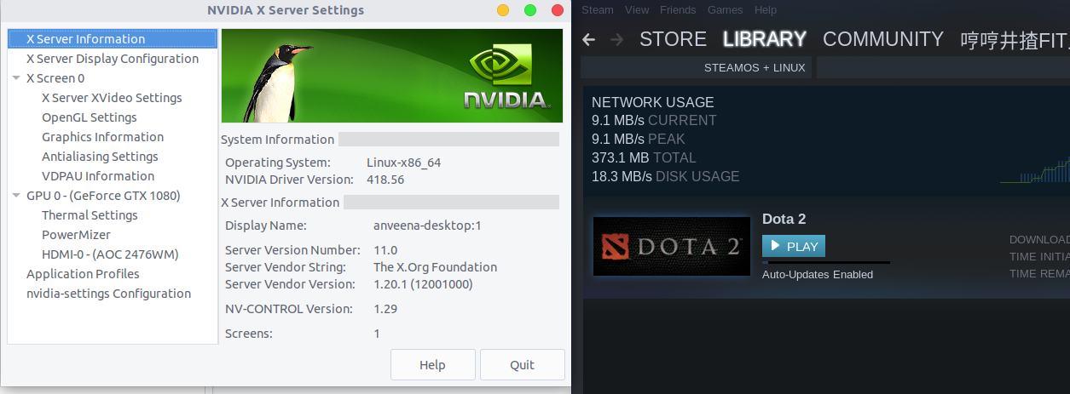
Task: Open the Steam menu
Action: click(598, 10)
